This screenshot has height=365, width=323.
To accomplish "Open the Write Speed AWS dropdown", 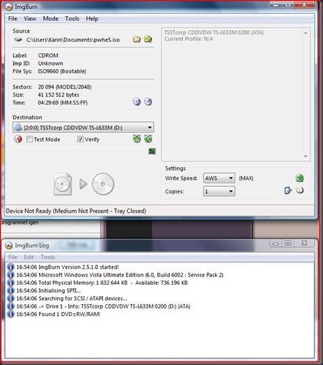I will 219,178.
